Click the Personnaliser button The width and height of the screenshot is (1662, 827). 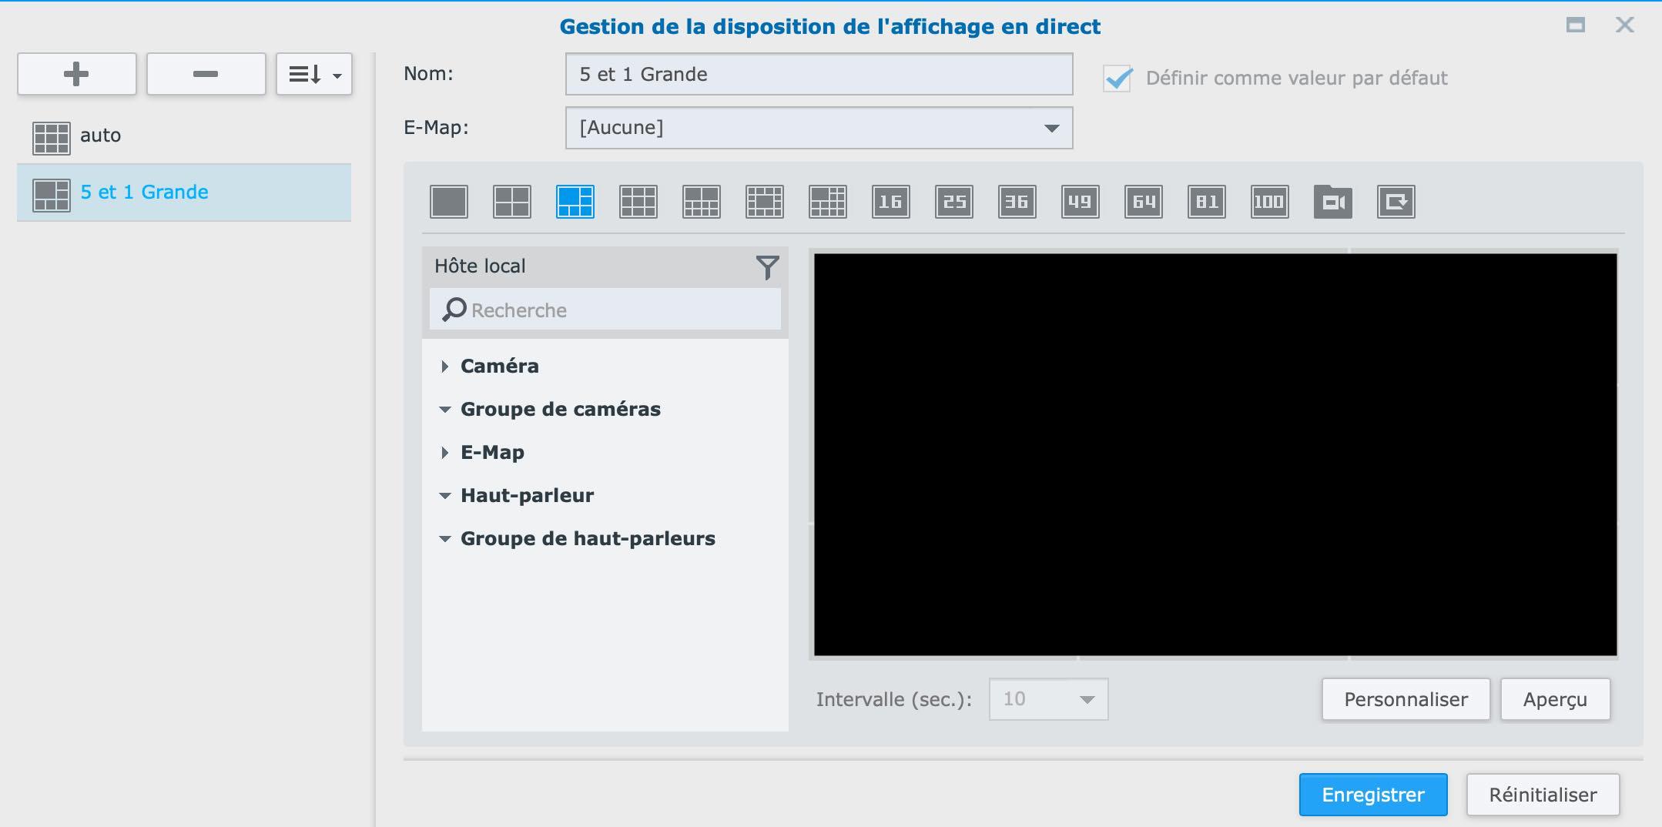[1406, 699]
